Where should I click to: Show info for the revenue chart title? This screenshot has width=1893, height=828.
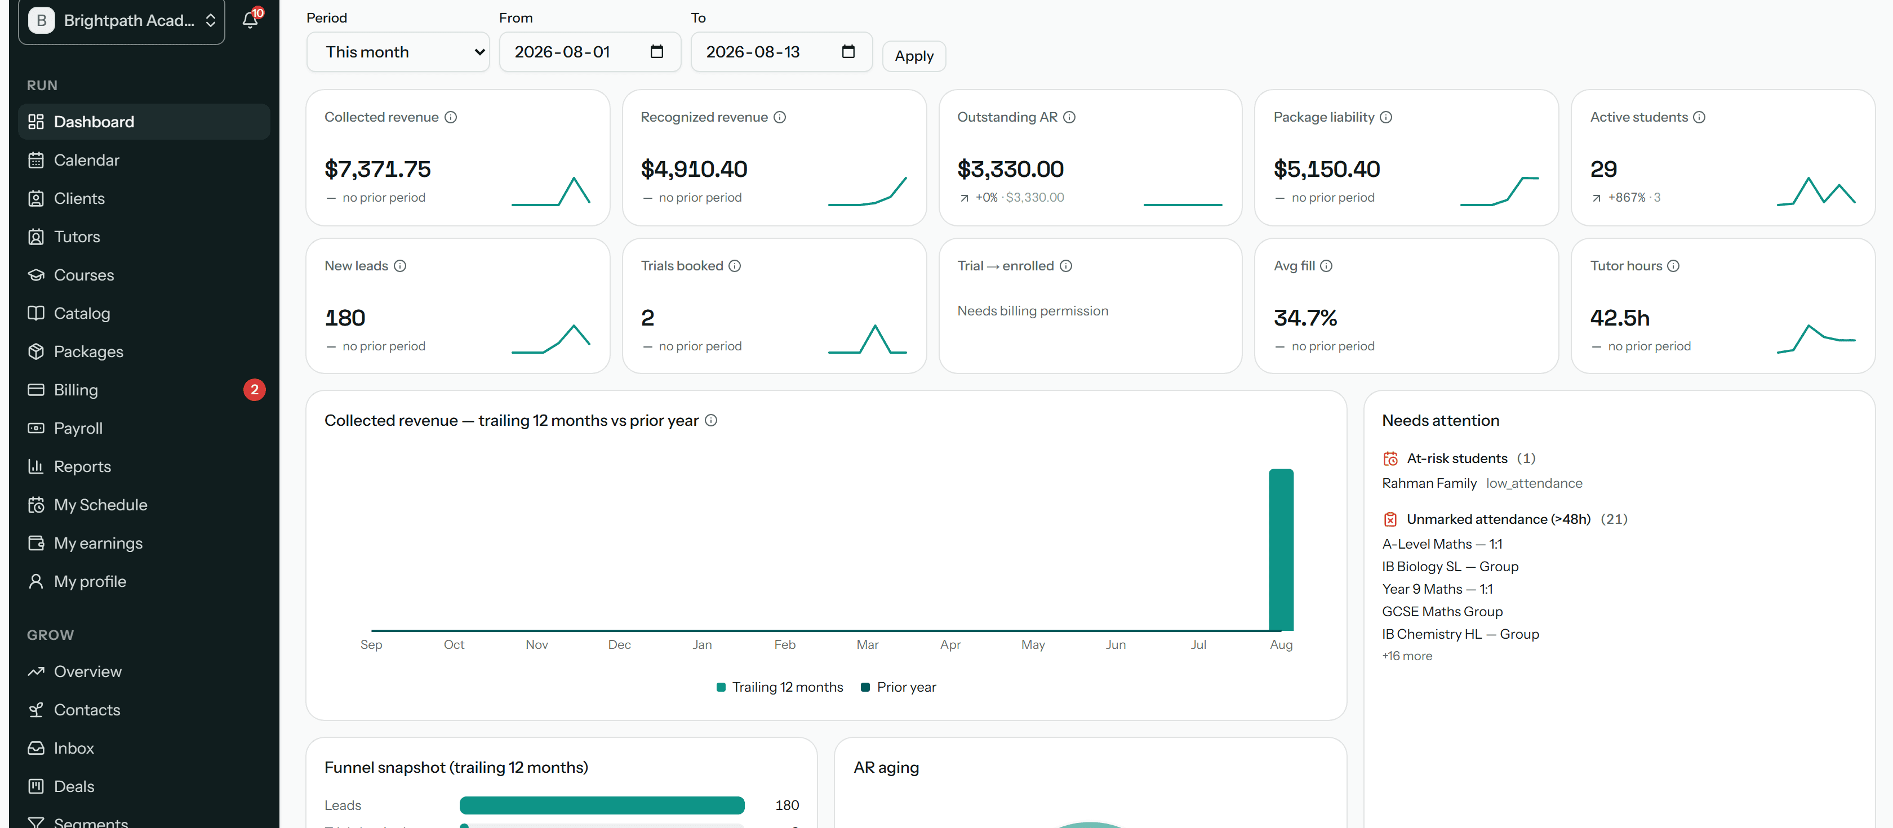click(x=710, y=420)
